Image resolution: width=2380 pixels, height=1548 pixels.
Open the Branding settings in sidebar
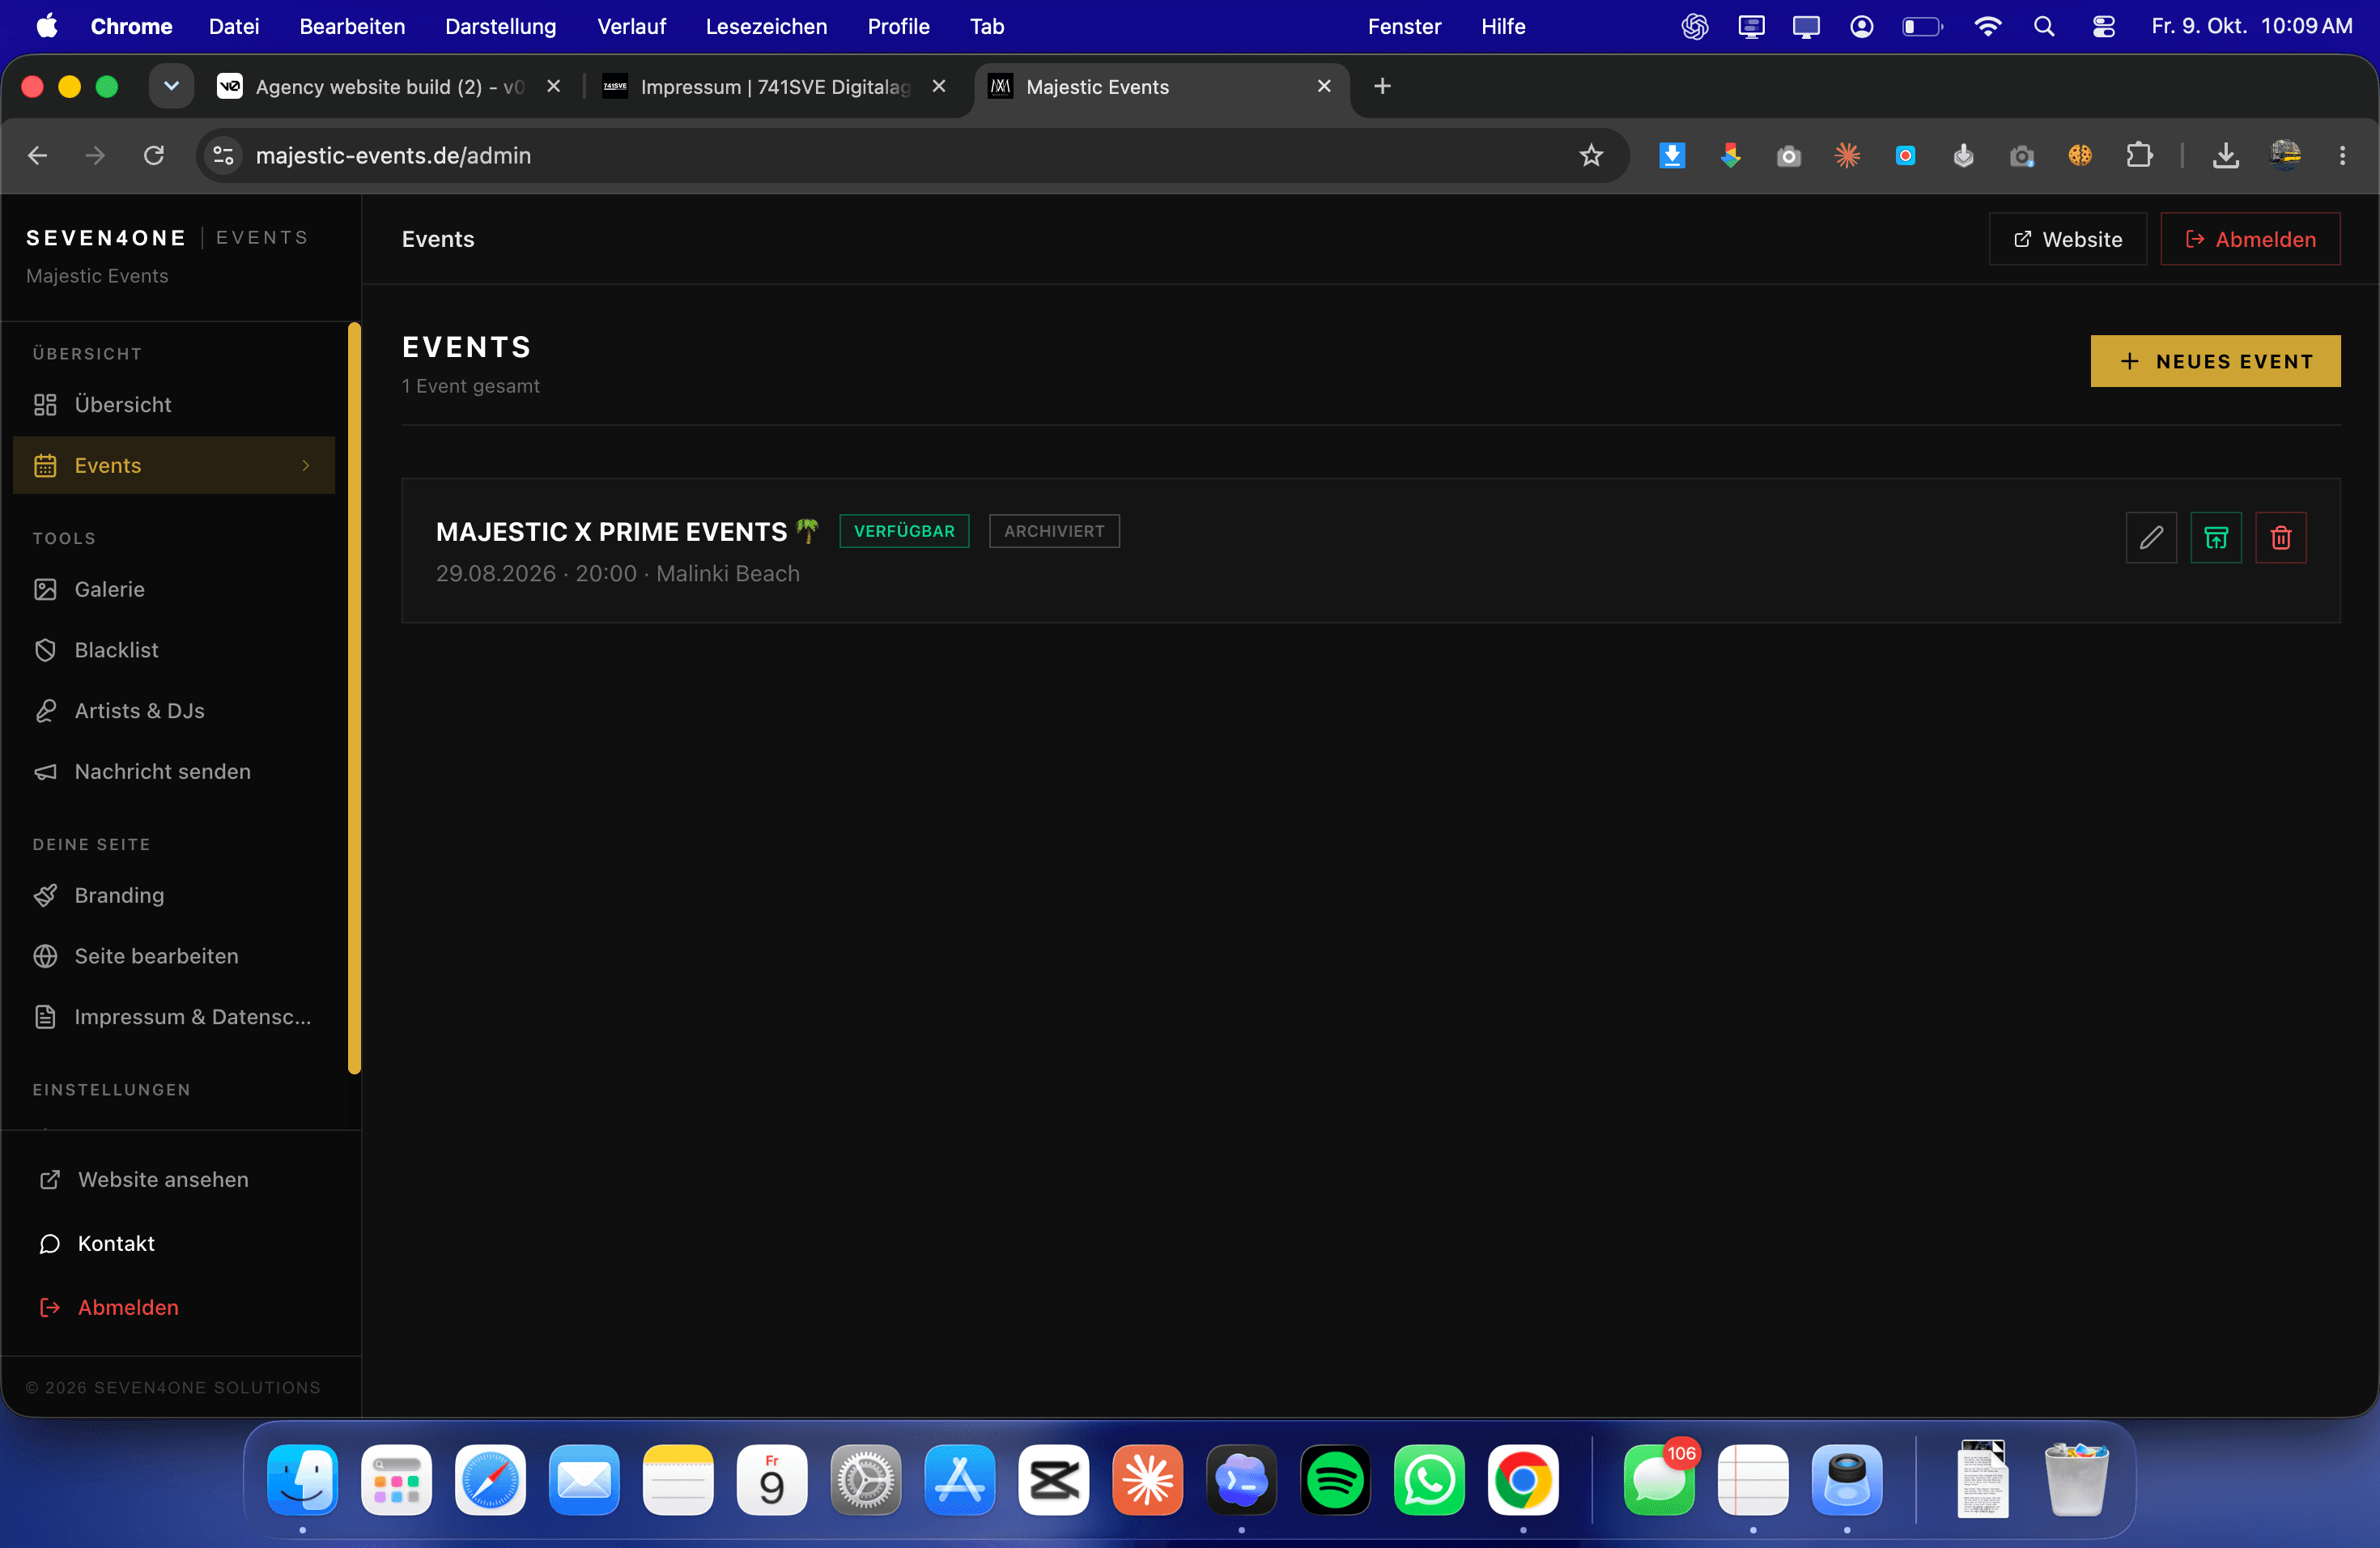coord(174,895)
